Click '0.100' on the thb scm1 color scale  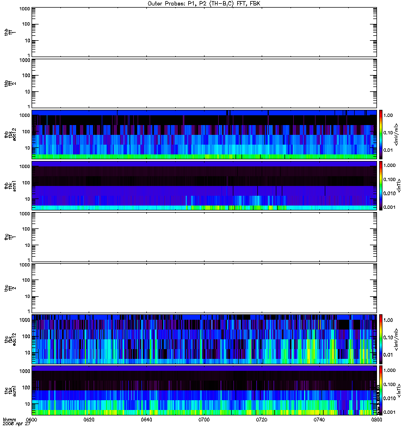point(390,179)
